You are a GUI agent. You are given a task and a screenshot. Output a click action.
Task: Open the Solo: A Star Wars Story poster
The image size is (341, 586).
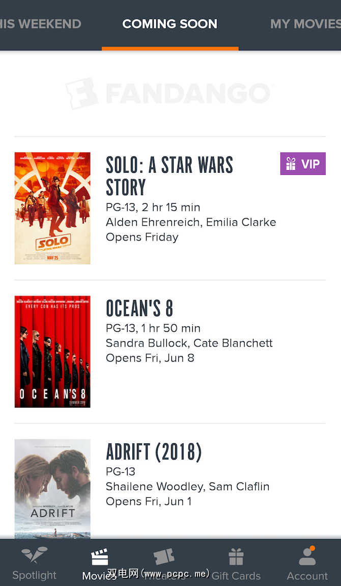[x=52, y=208]
